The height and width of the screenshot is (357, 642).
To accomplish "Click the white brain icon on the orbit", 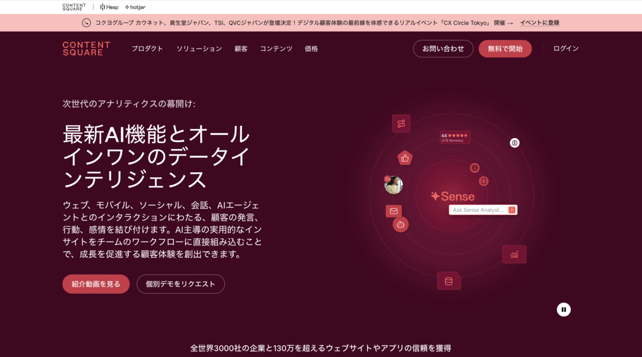I will (515, 143).
